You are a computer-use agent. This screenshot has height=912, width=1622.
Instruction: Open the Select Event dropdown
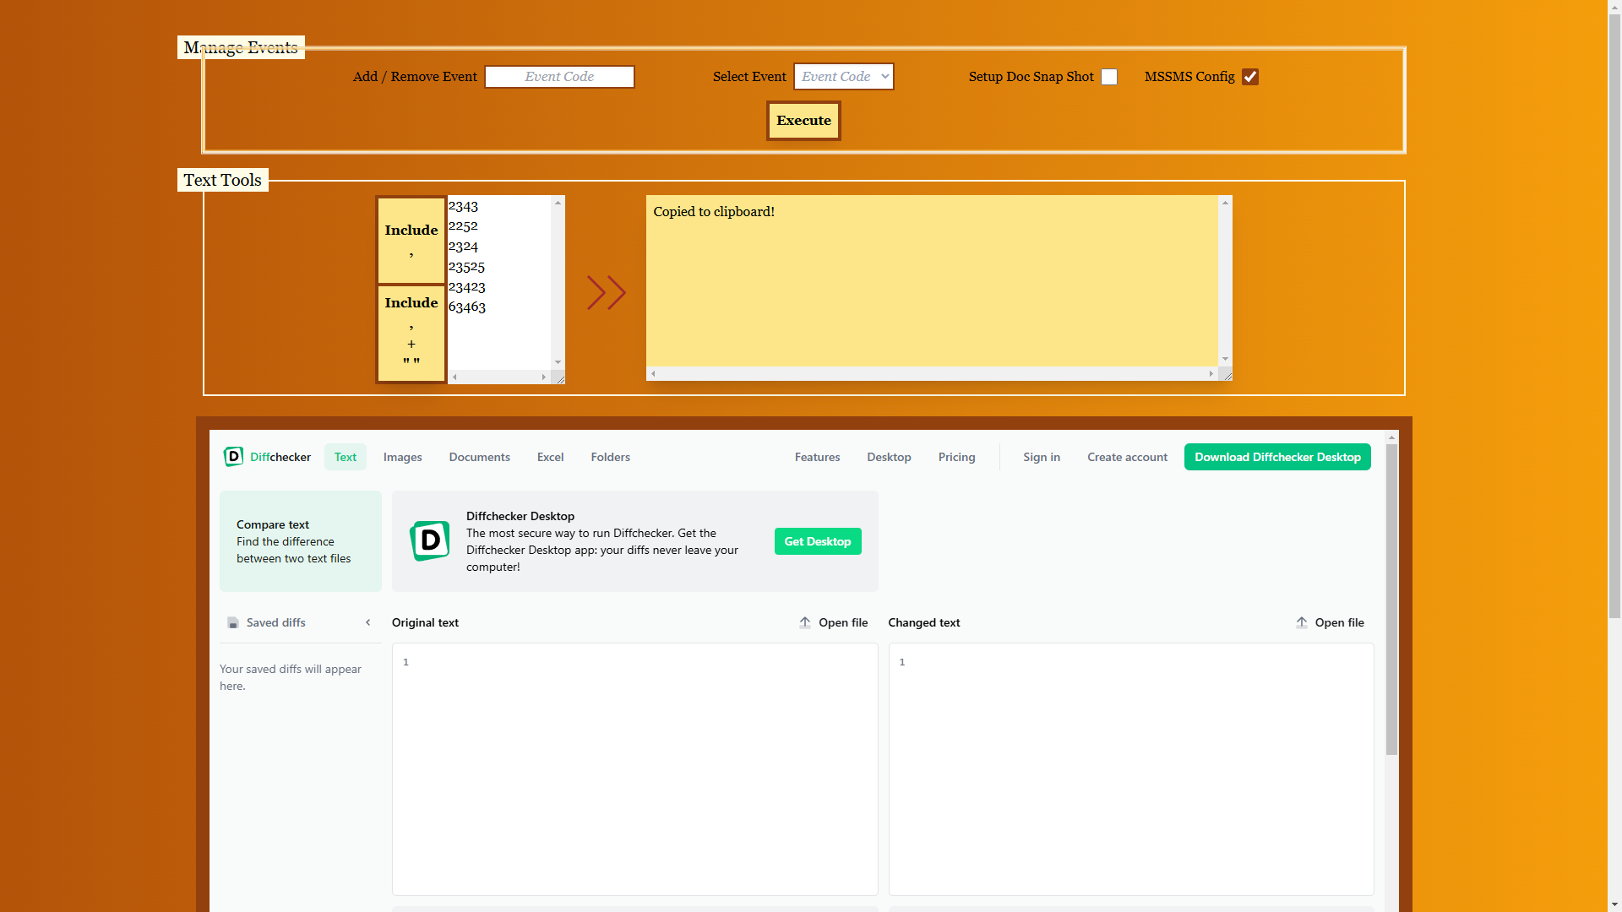pos(843,77)
